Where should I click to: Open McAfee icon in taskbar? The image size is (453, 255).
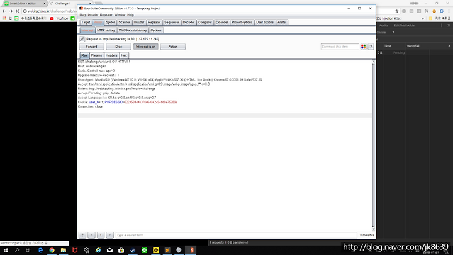75,251
